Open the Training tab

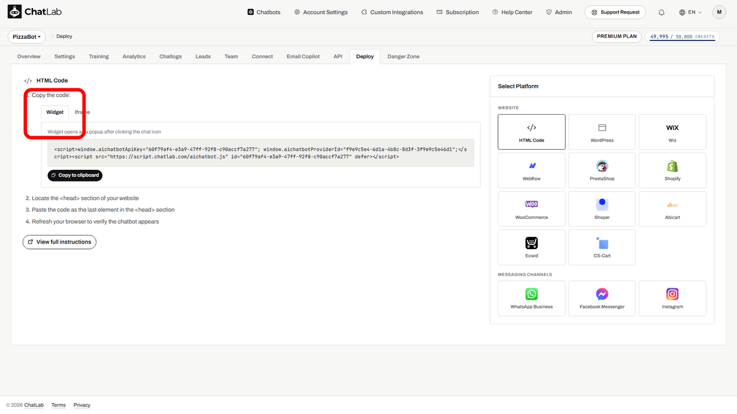tap(98, 56)
